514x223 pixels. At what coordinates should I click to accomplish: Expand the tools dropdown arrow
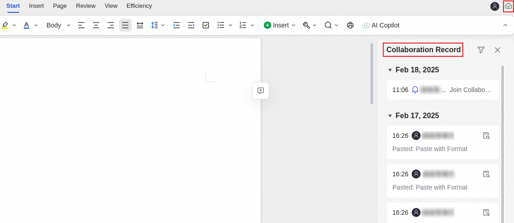(x=315, y=25)
